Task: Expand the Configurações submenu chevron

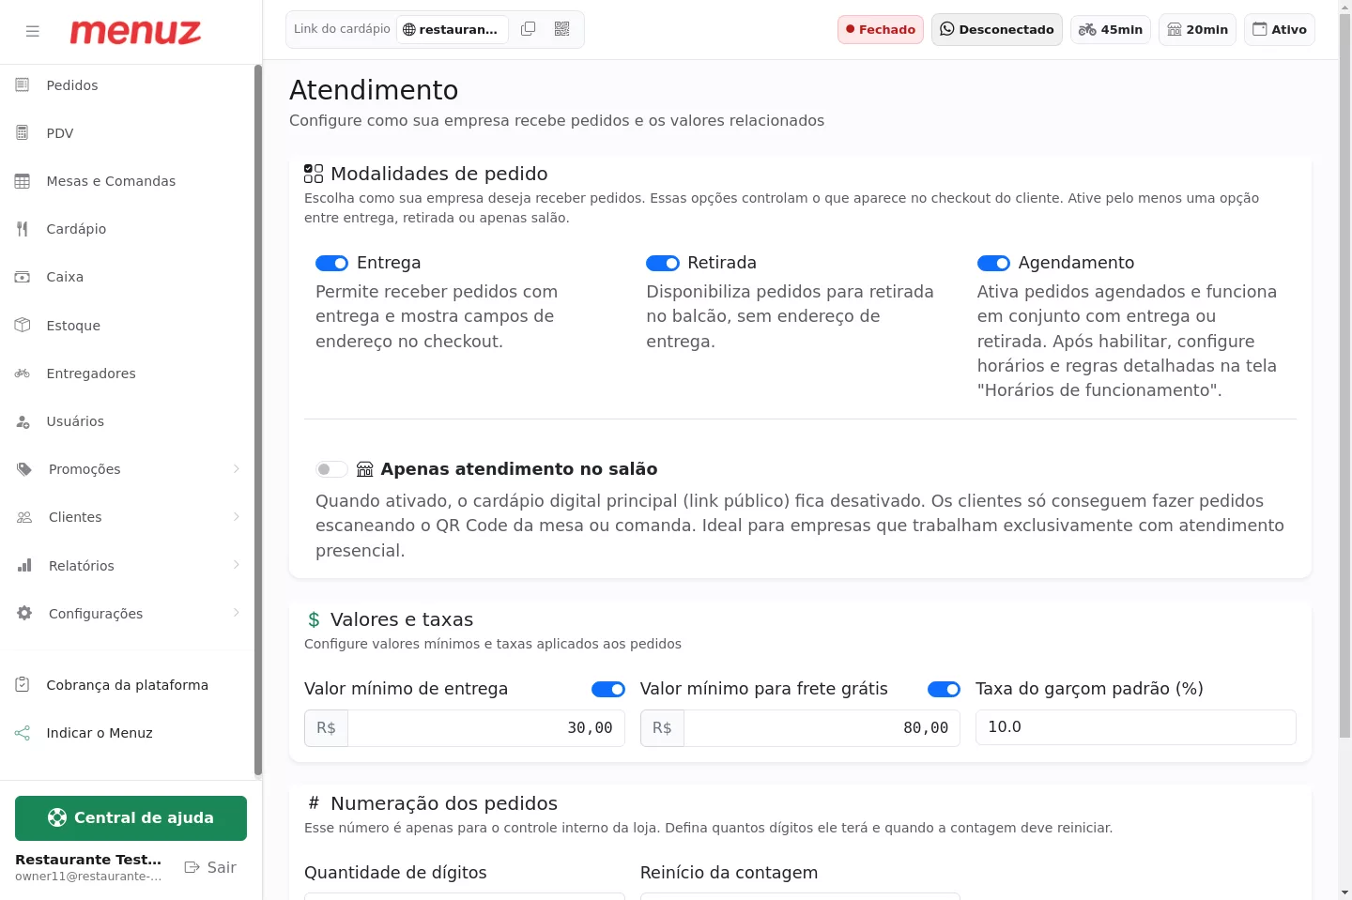Action: tap(236, 613)
